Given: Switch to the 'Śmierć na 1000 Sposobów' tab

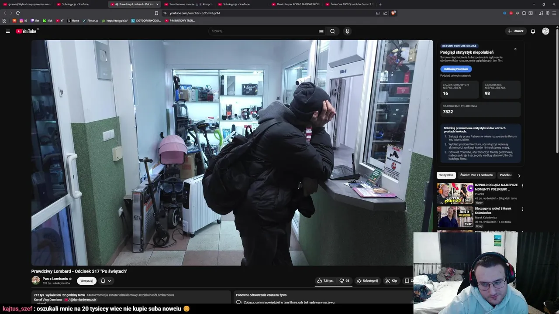Looking at the screenshot, I should [x=349, y=4].
